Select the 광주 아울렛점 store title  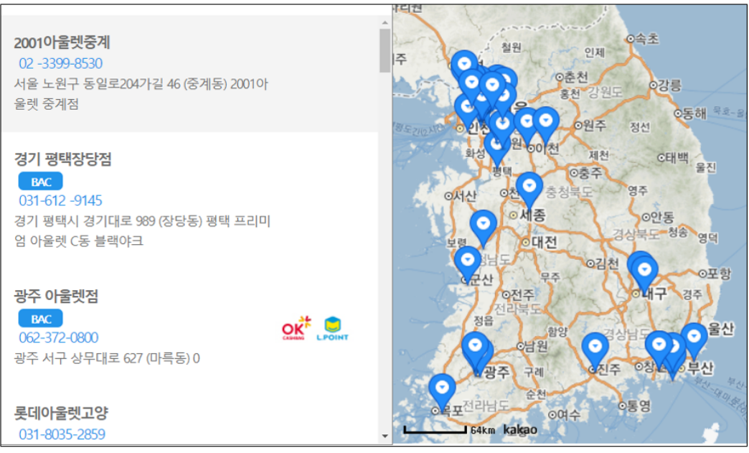56,296
